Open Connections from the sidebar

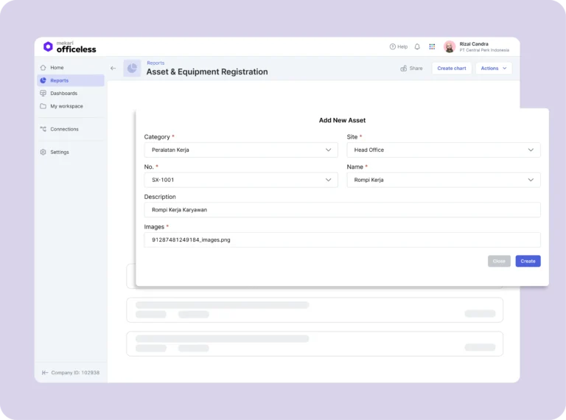[64, 129]
